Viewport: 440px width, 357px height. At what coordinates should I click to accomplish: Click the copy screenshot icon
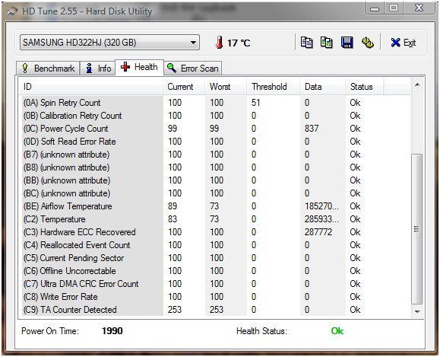326,43
